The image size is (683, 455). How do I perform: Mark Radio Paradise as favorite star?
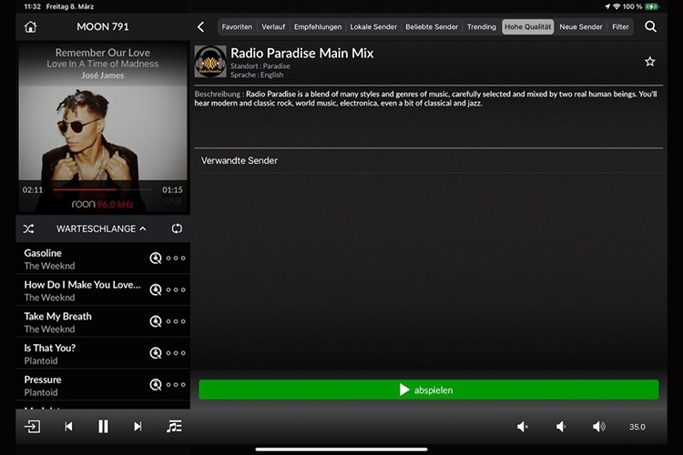coord(650,62)
